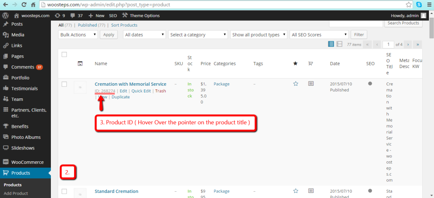
Task: Switch to excerpt view icon
Action: [x=339, y=44]
